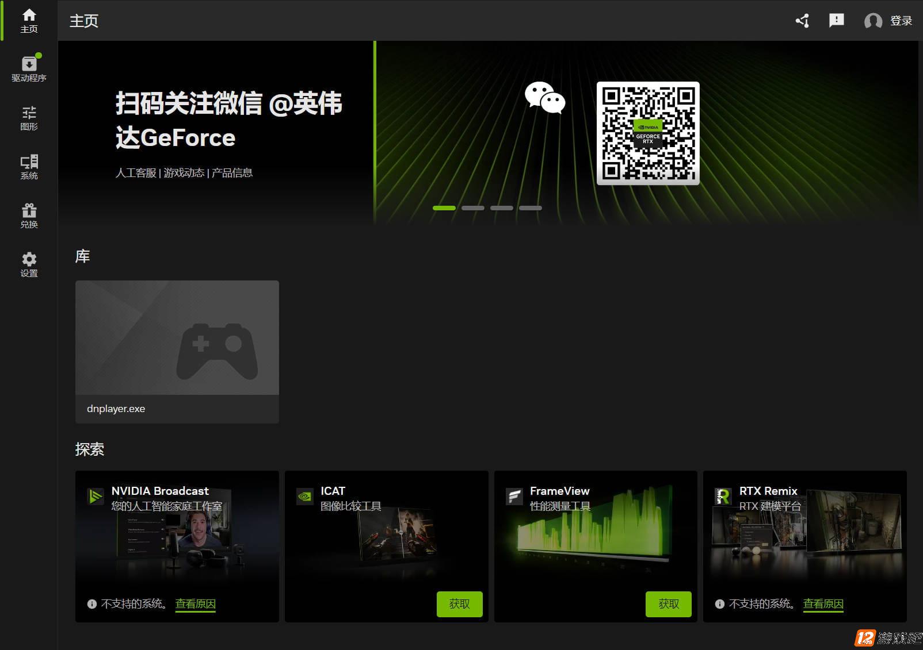Switch to second banner slide indicator
923x650 pixels.
[x=473, y=208]
